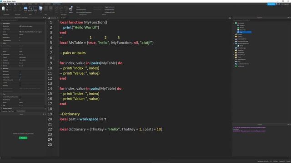Collapse the Appearance property section

(1, 24)
